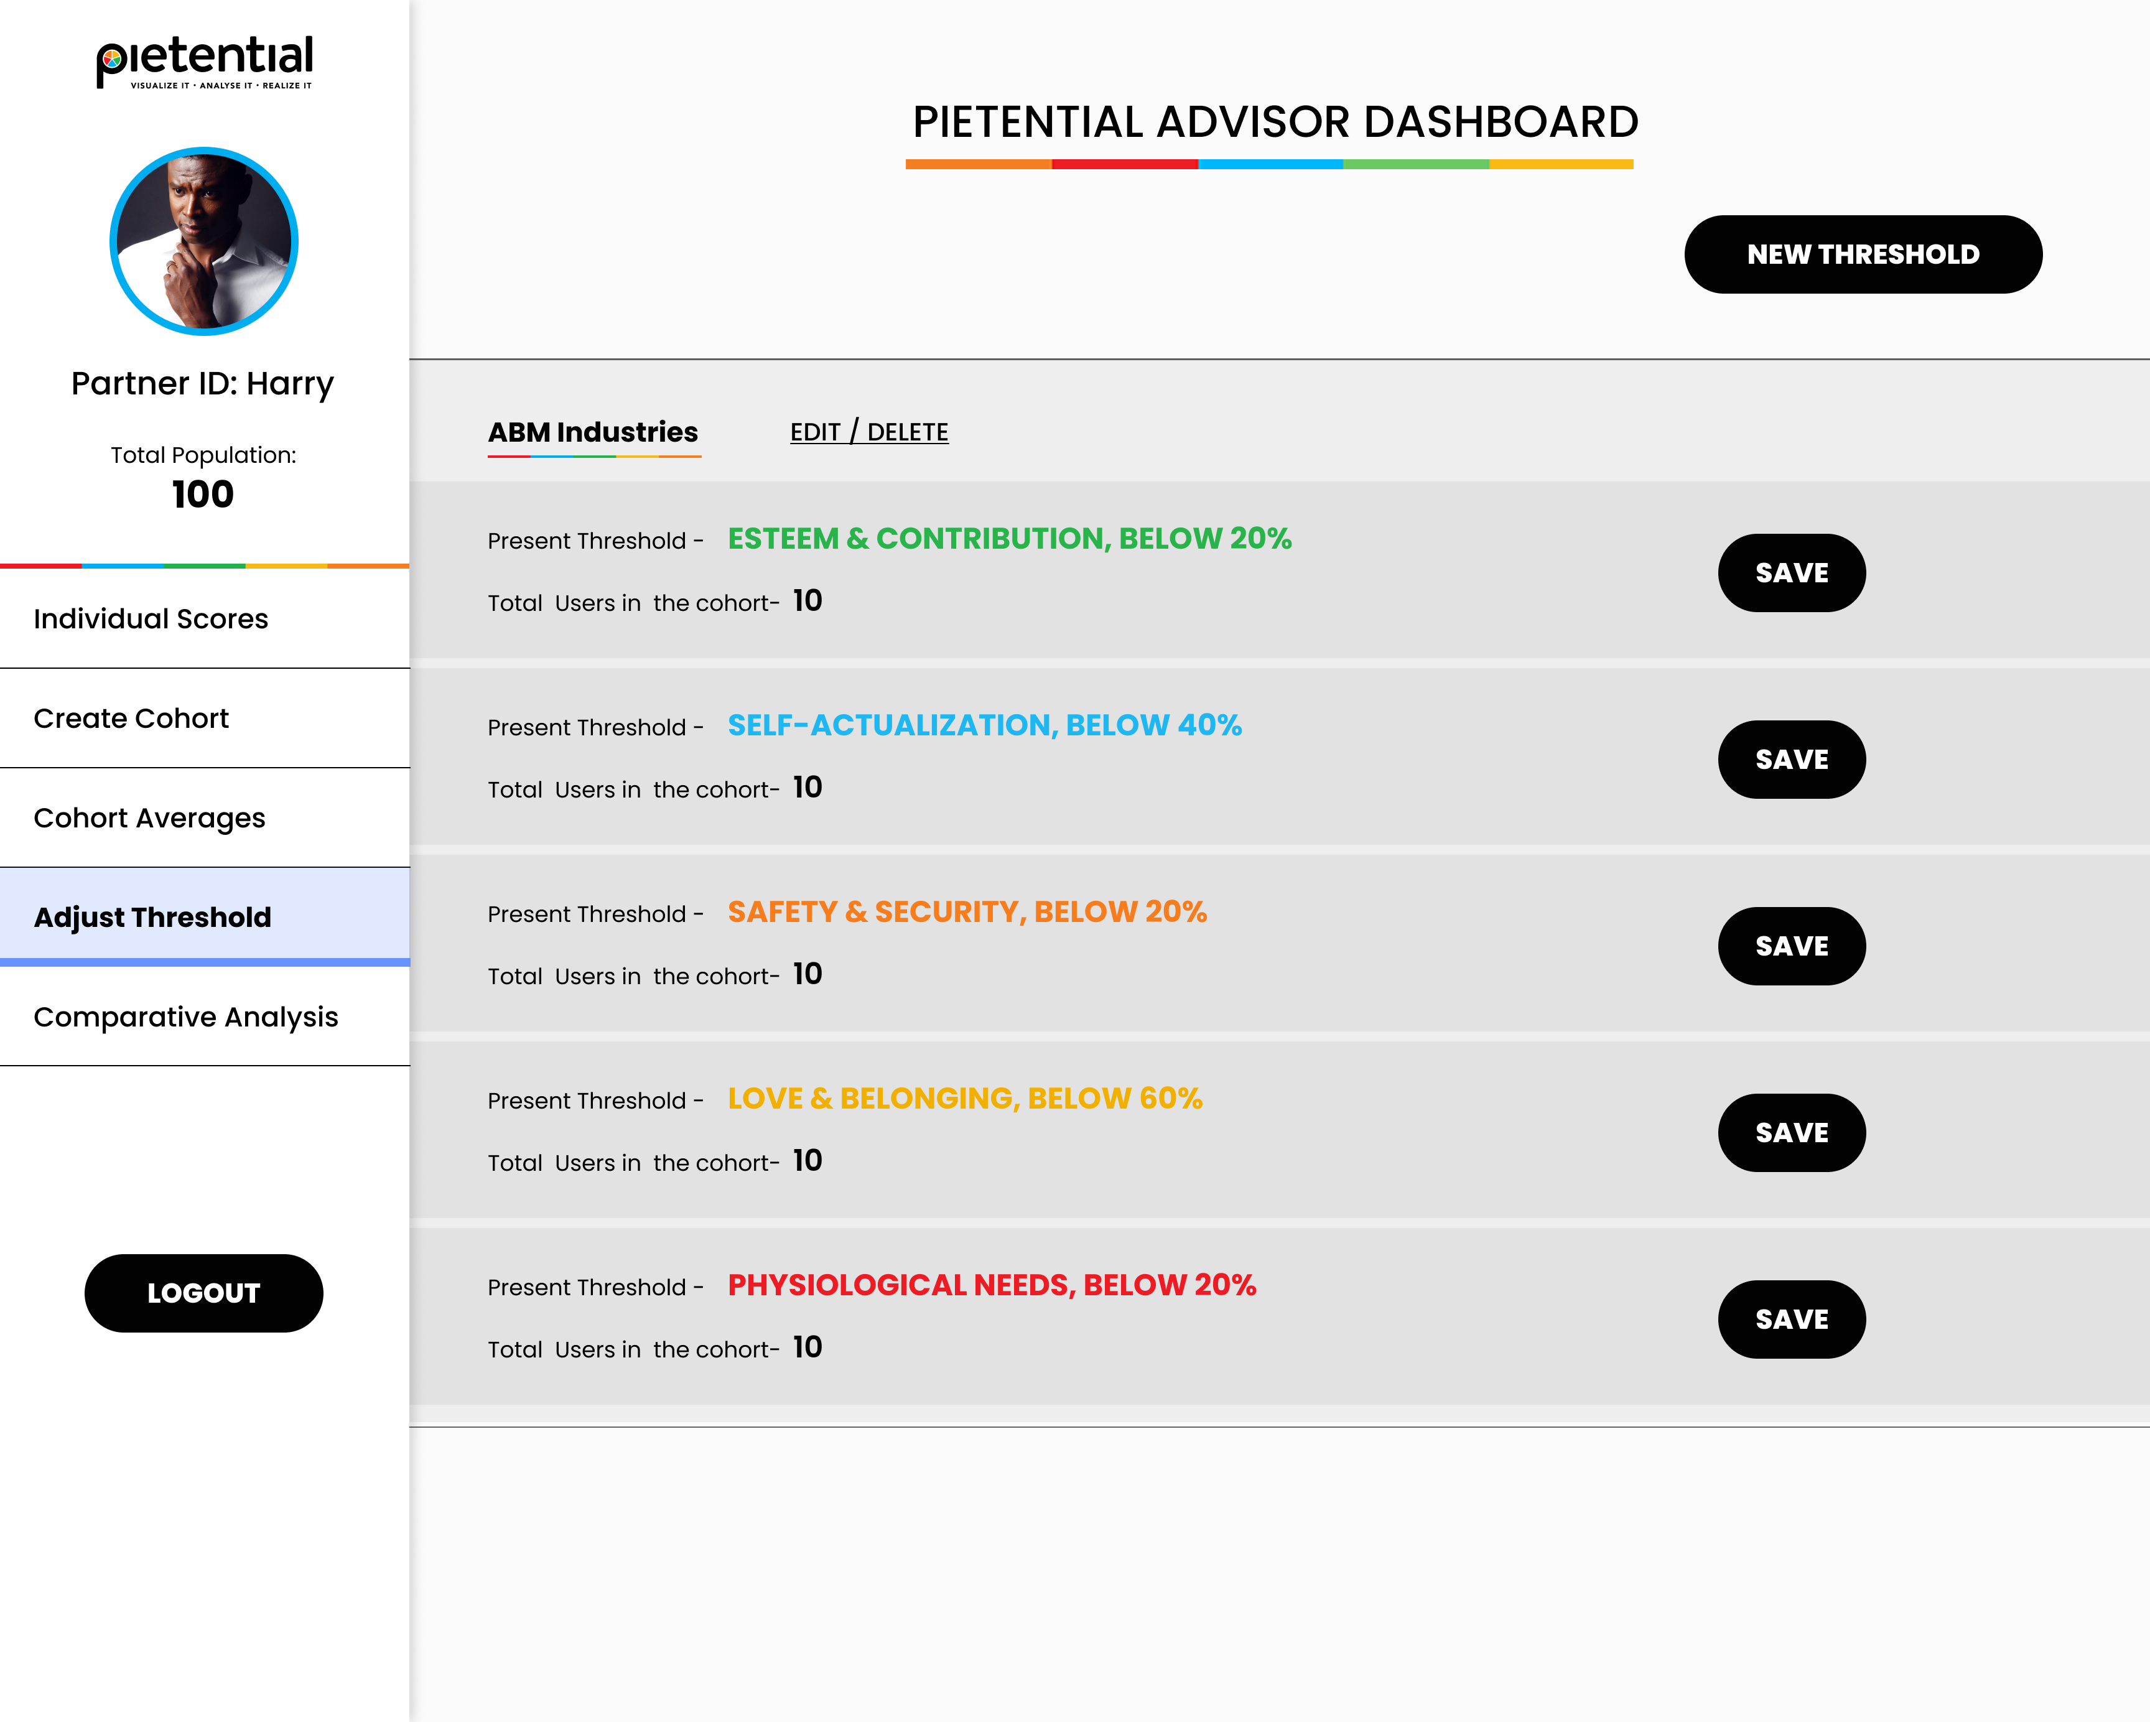Click Total Population count 100
This screenshot has height=1722, width=2150.
tap(202, 495)
